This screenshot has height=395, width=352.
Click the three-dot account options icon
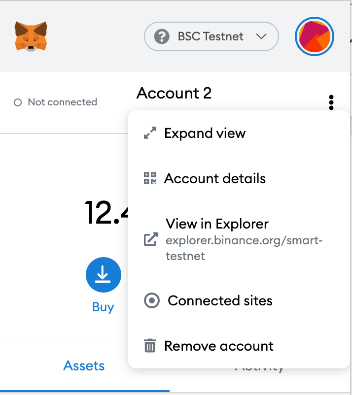coord(331,102)
